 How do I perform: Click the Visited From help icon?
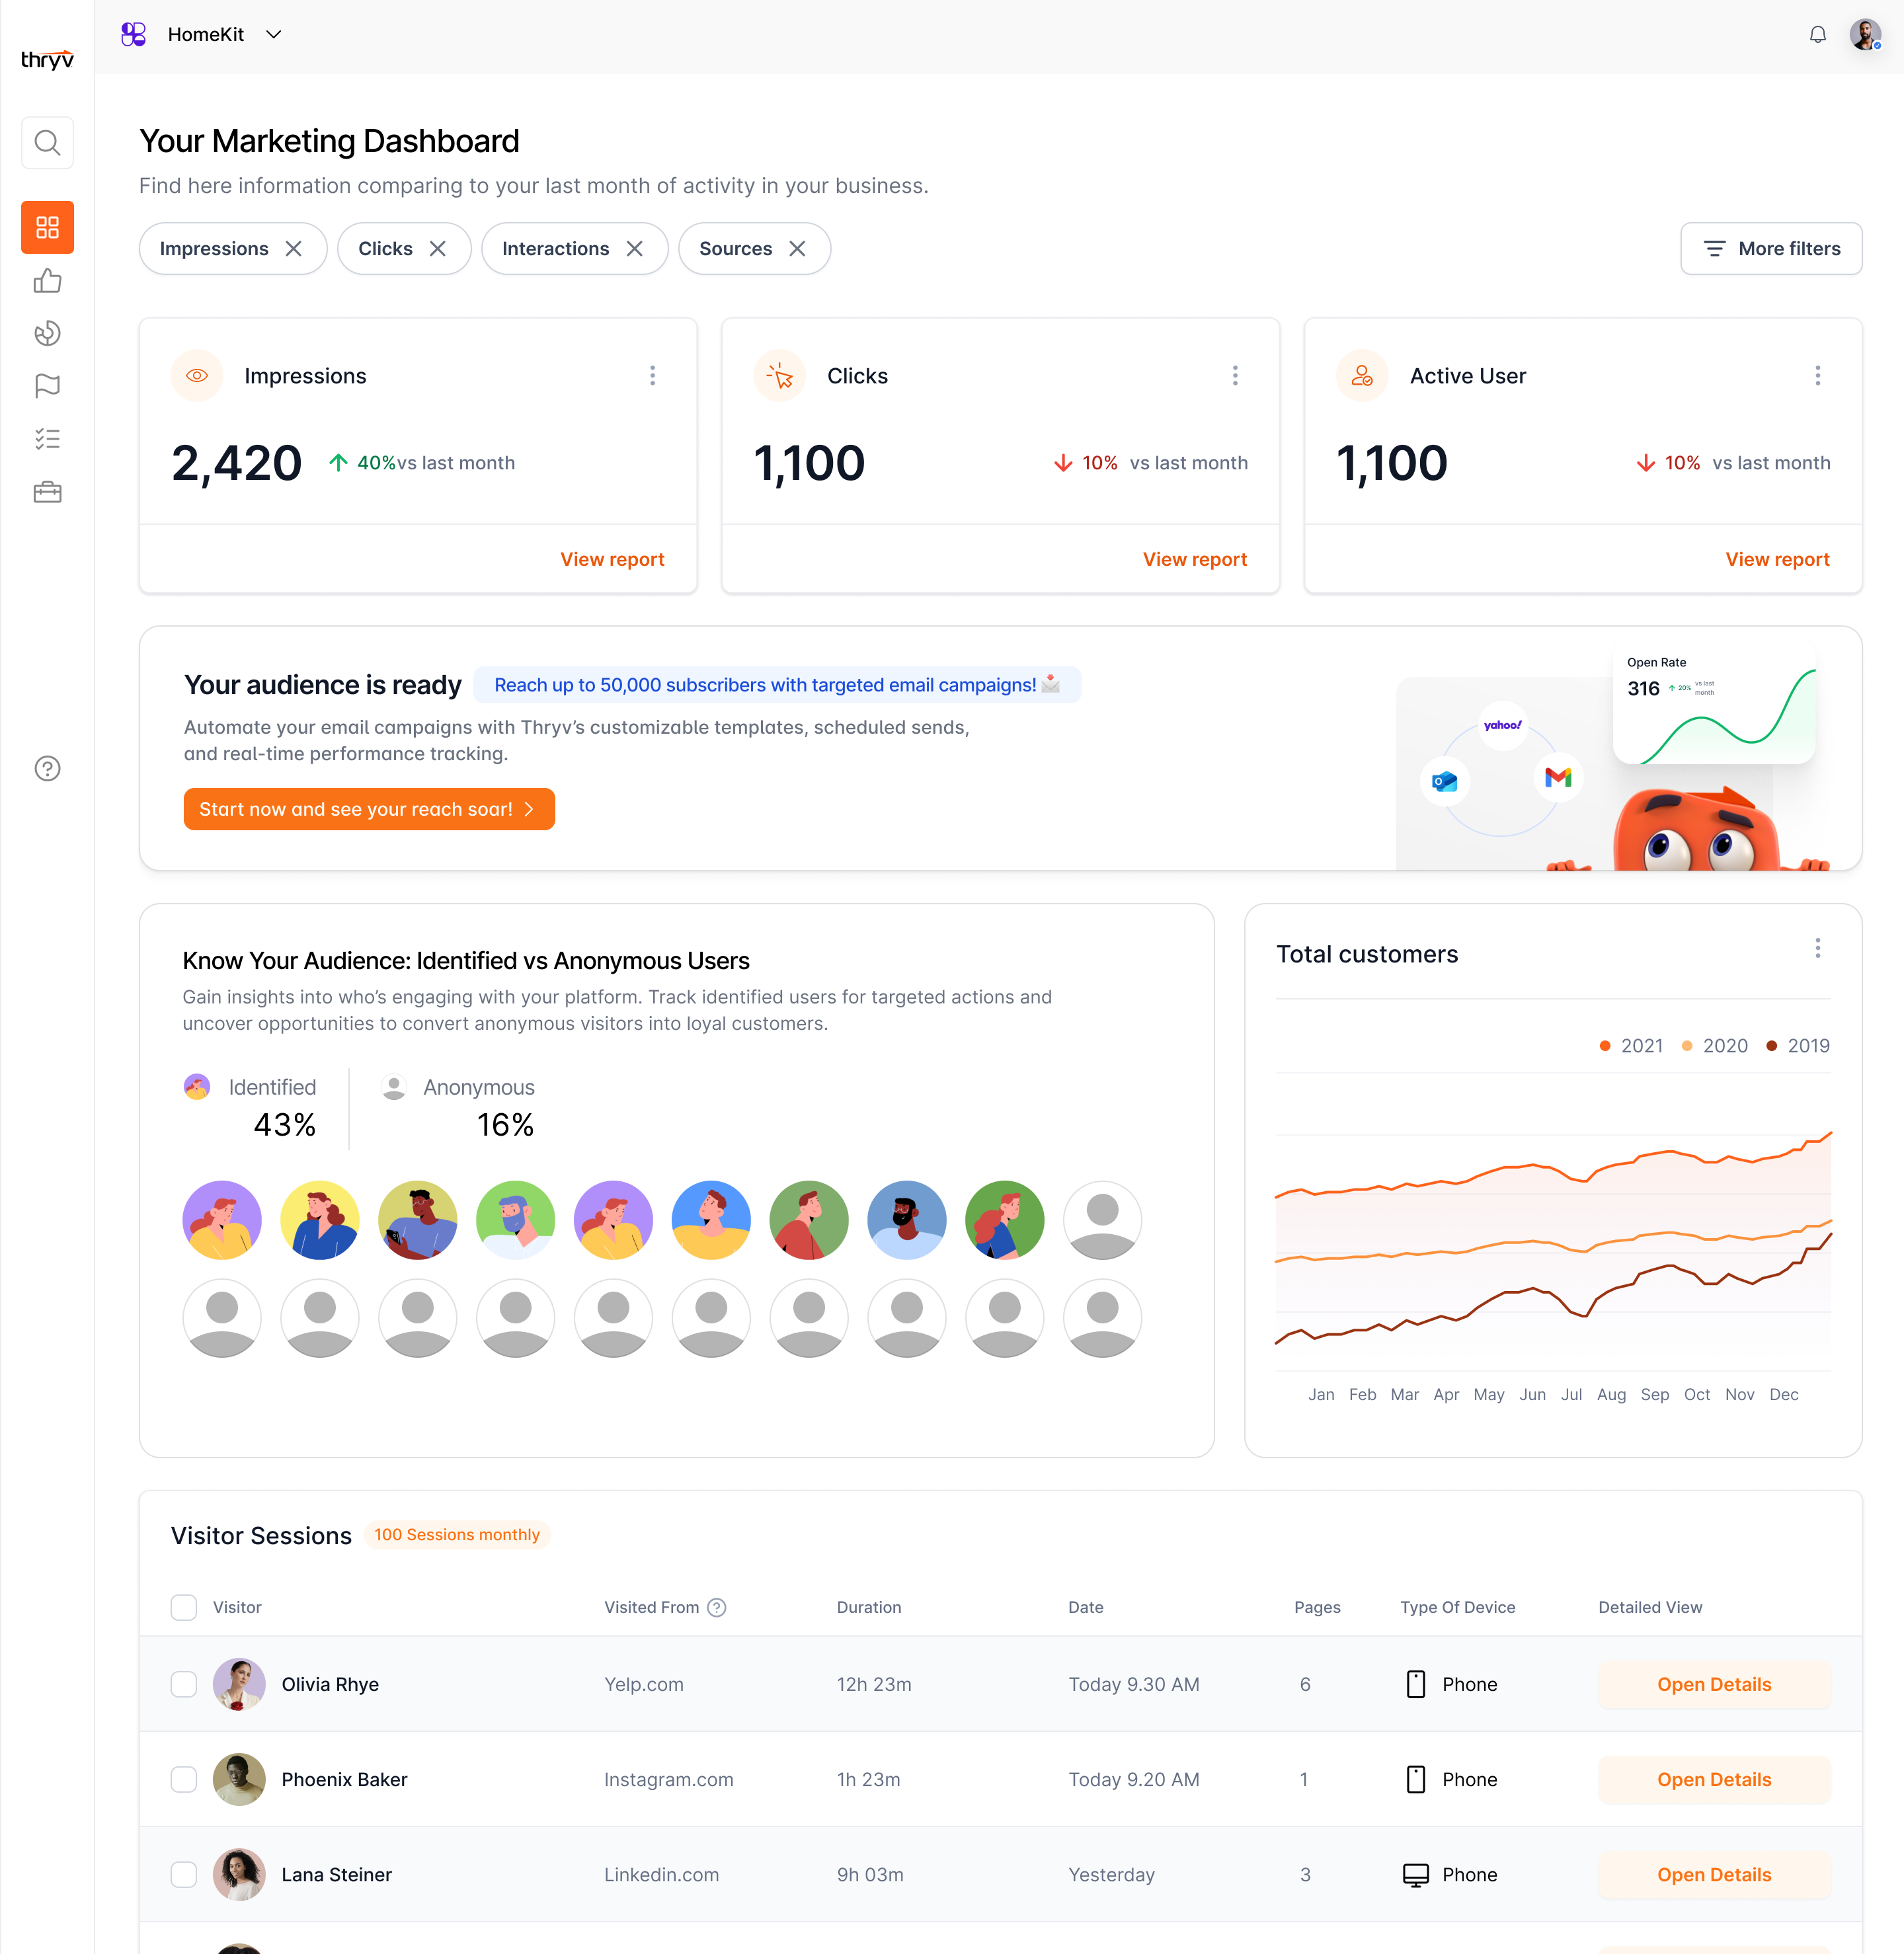click(716, 1607)
